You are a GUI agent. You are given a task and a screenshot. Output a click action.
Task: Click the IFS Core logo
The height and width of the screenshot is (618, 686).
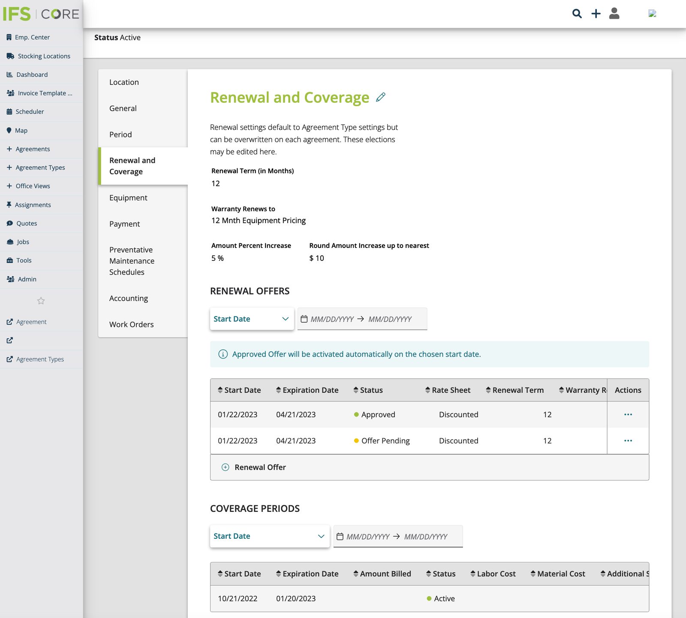tap(41, 14)
